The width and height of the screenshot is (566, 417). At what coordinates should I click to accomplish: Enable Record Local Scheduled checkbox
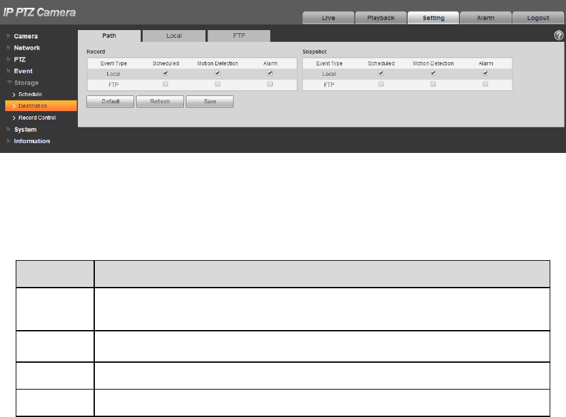[166, 73]
